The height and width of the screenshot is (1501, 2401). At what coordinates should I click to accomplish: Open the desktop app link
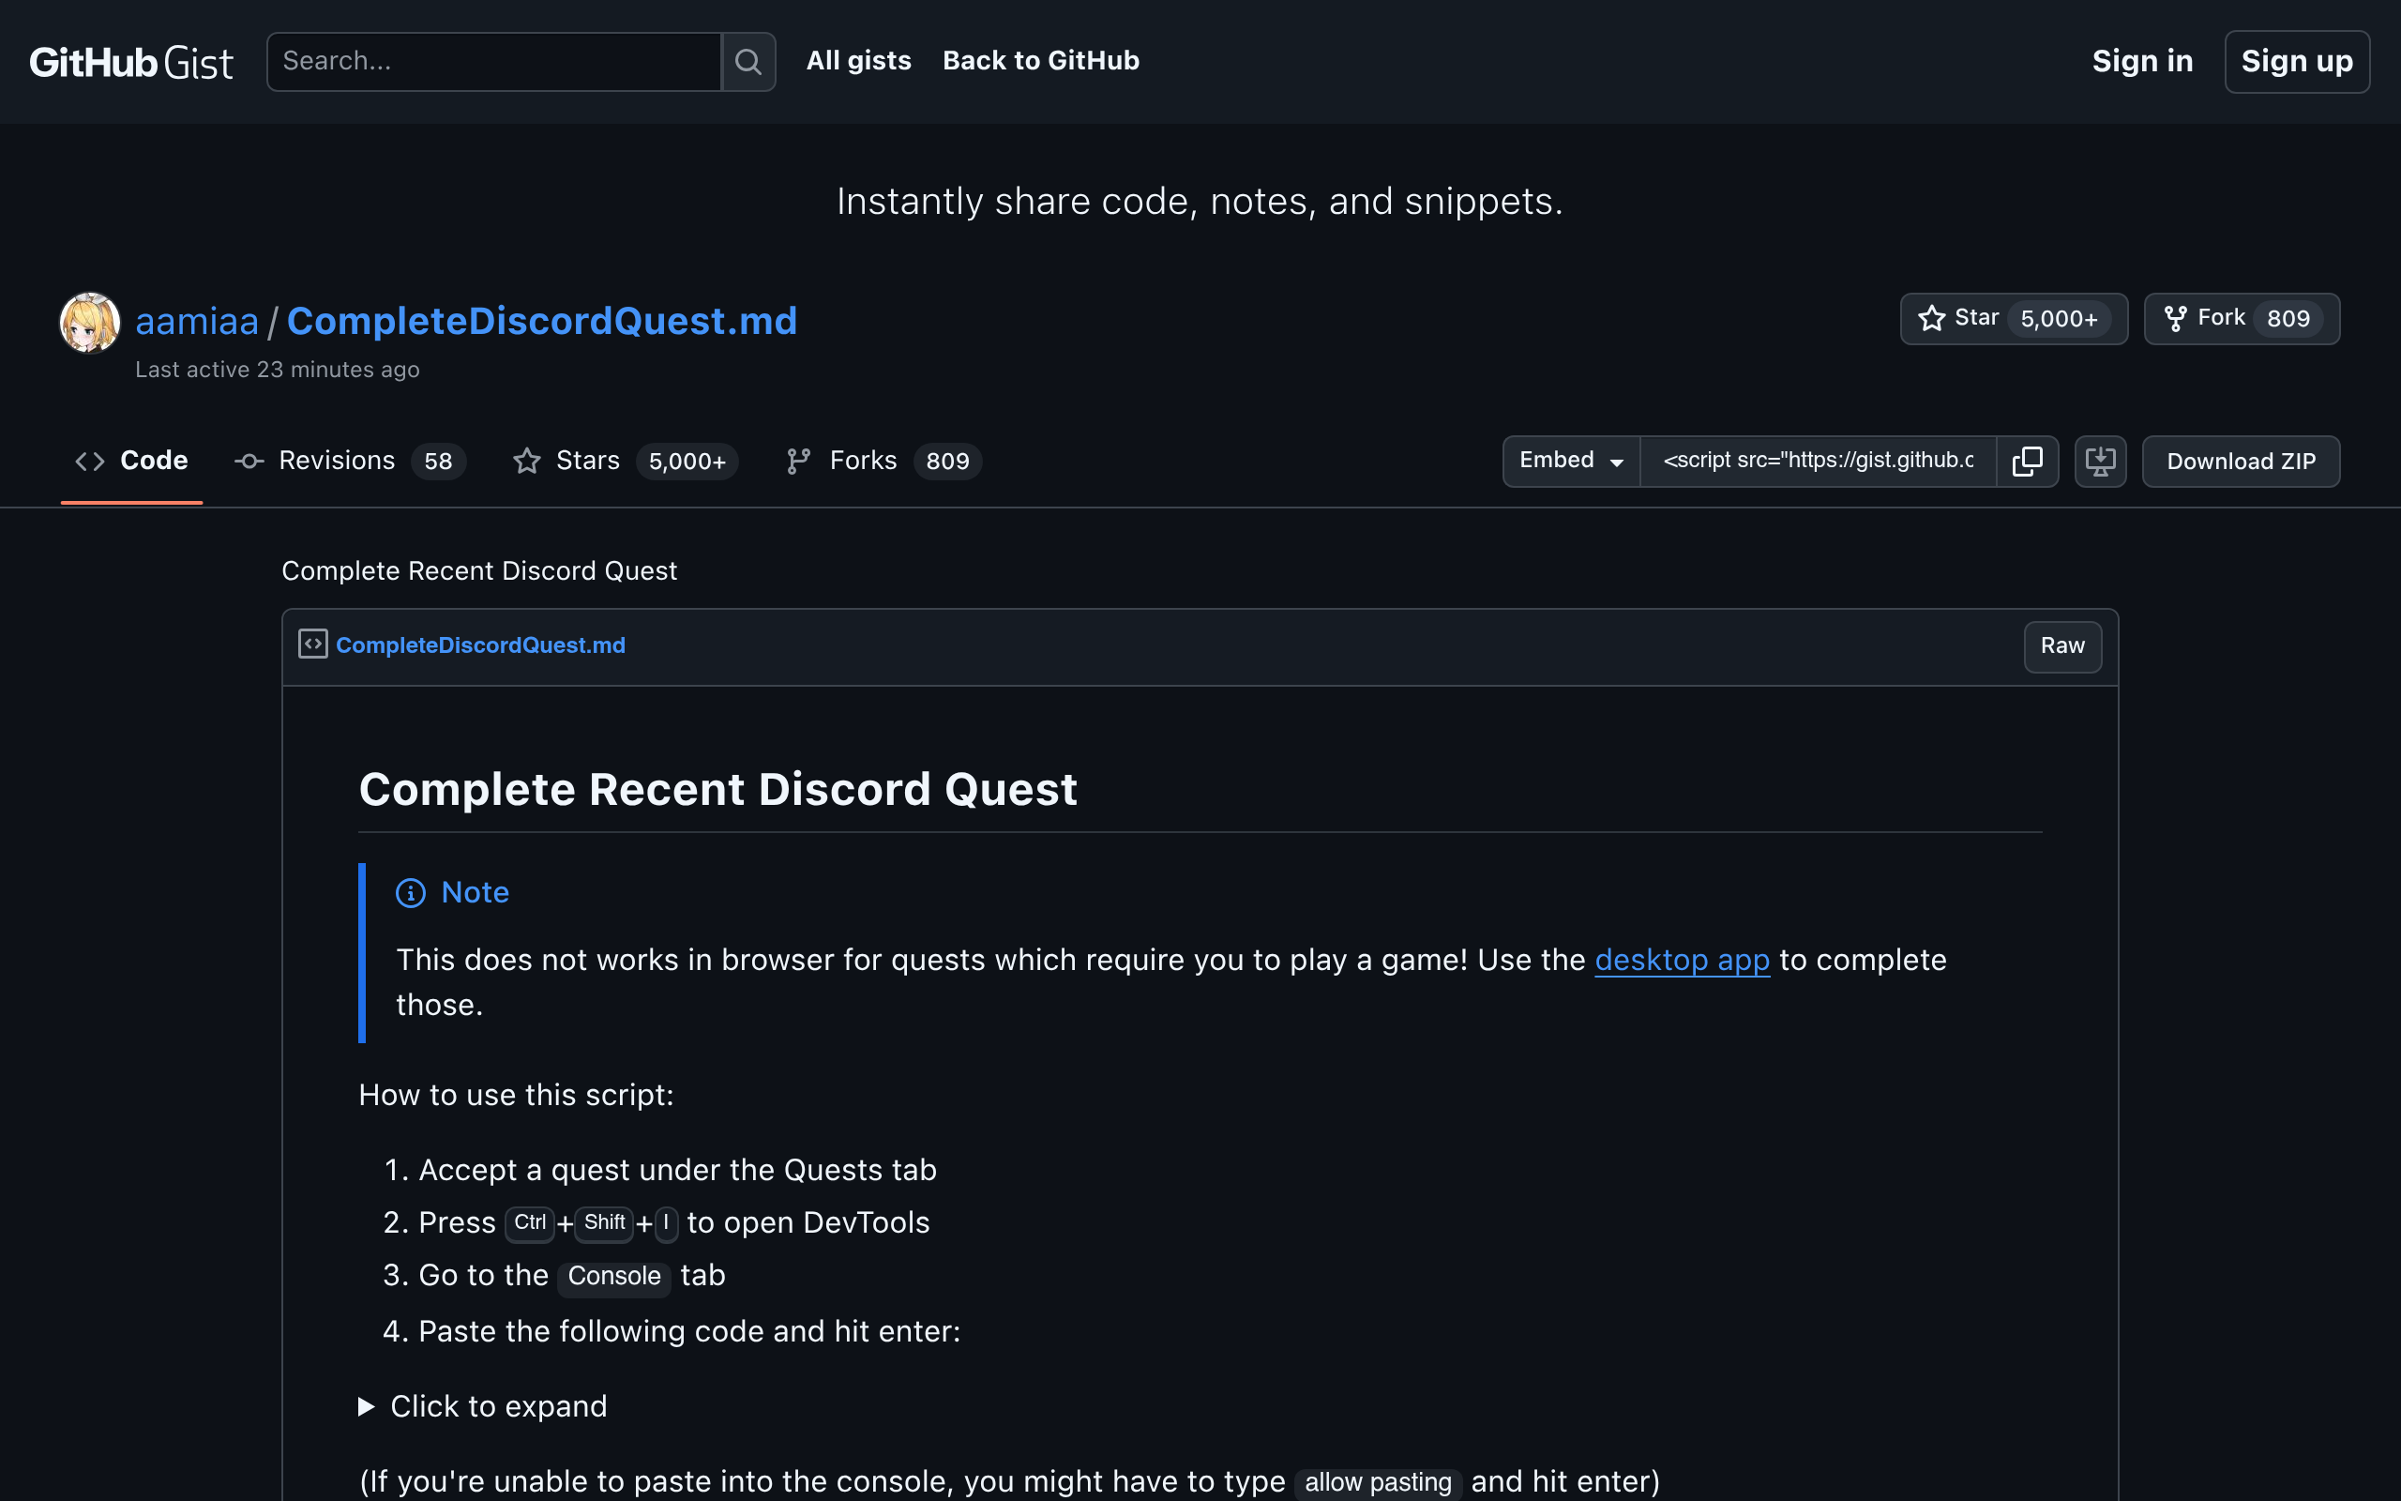[1682, 960]
